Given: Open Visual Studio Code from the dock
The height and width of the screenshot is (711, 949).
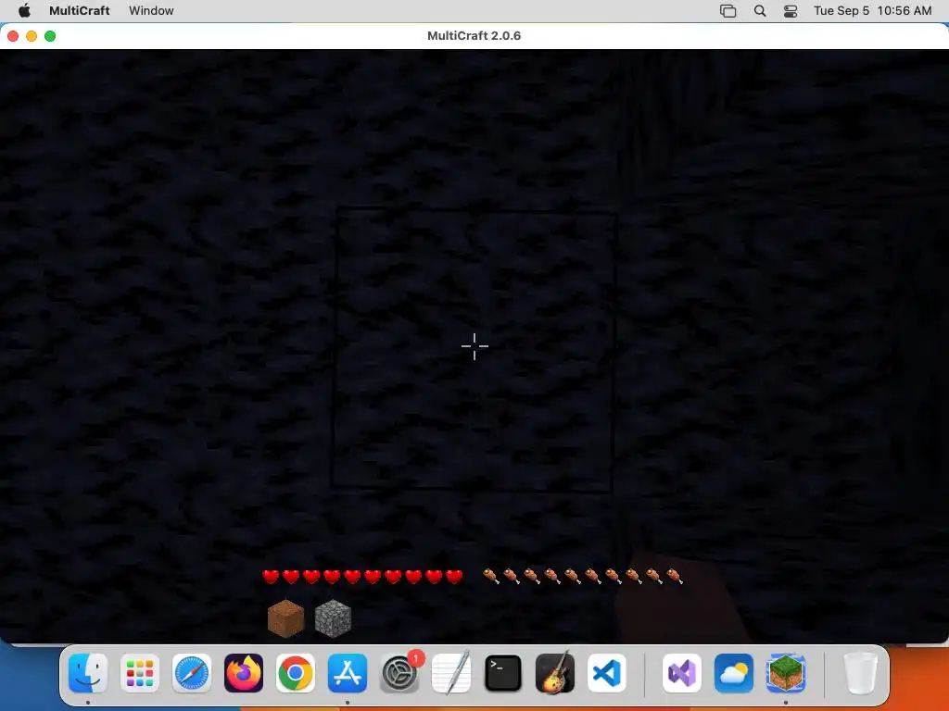Looking at the screenshot, I should (x=606, y=673).
